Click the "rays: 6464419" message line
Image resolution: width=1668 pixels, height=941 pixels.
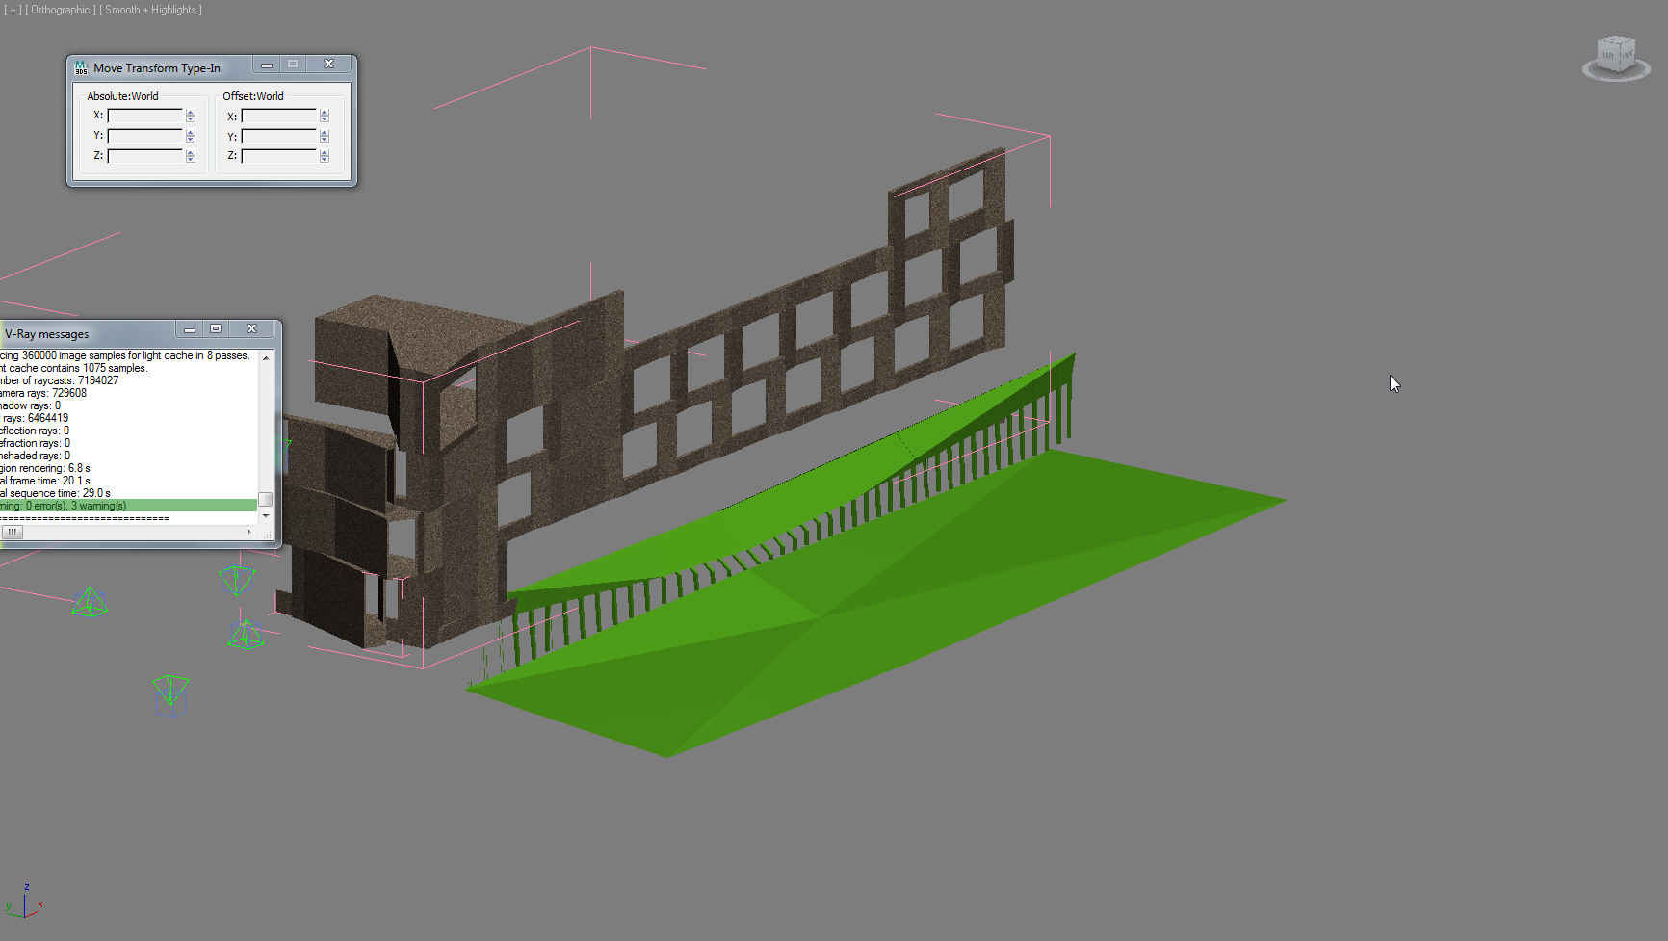pyautogui.click(x=36, y=418)
